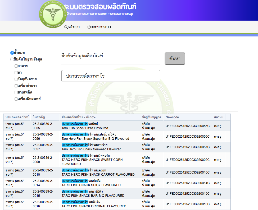The image size is (258, 210).
Task: Click Newcode U1FE00025125200033920014C
Action: pos(188,183)
